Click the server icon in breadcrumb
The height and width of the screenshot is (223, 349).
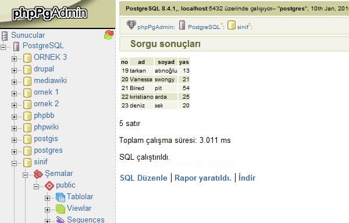point(182,25)
